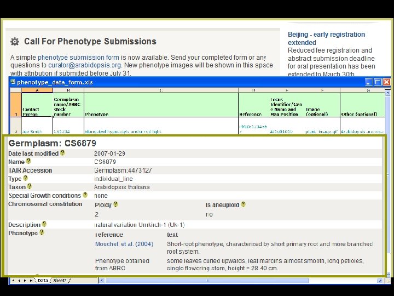Click help icon beside Type label
The image size is (394, 296).
pyautogui.click(x=25, y=178)
